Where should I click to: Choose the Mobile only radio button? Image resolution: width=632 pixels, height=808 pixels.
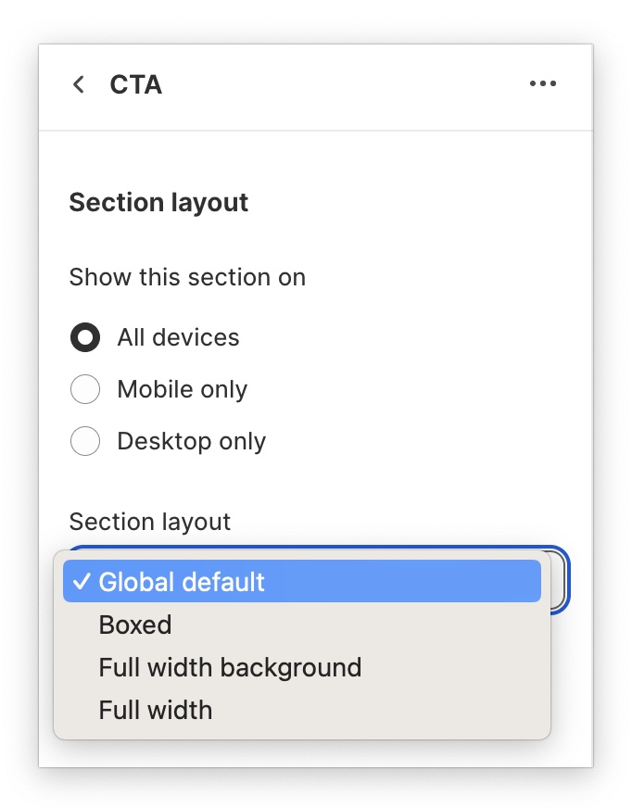pos(85,389)
